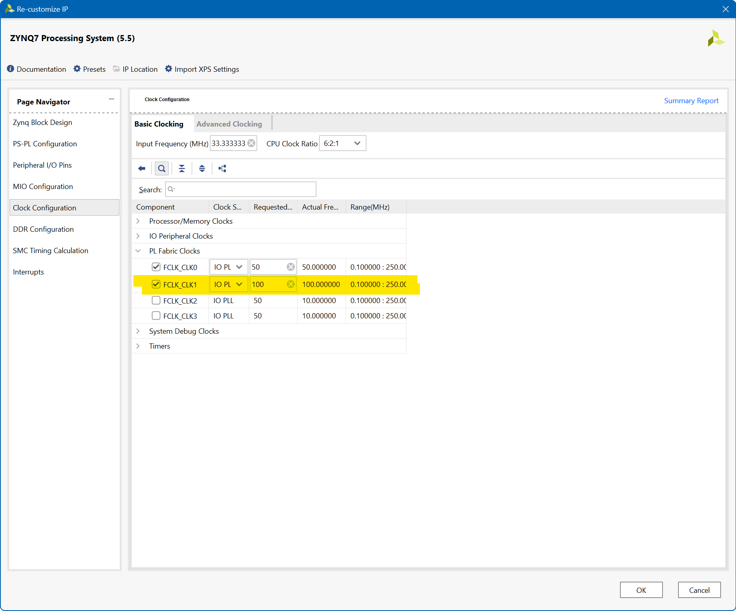Viewport: 736px width, 611px height.
Task: Collapse PL Fabric Clocks row
Action: point(138,251)
